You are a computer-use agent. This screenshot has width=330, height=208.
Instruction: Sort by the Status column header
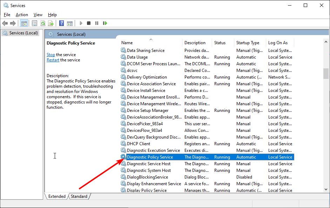pos(223,43)
